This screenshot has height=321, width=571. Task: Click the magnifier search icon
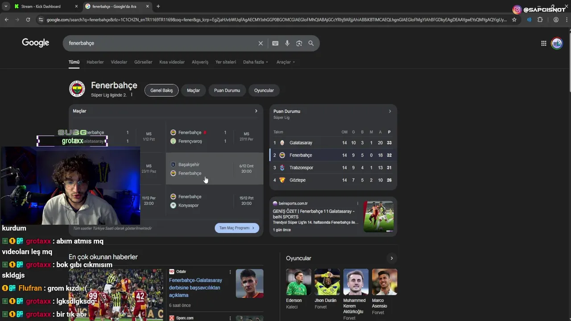[311, 43]
